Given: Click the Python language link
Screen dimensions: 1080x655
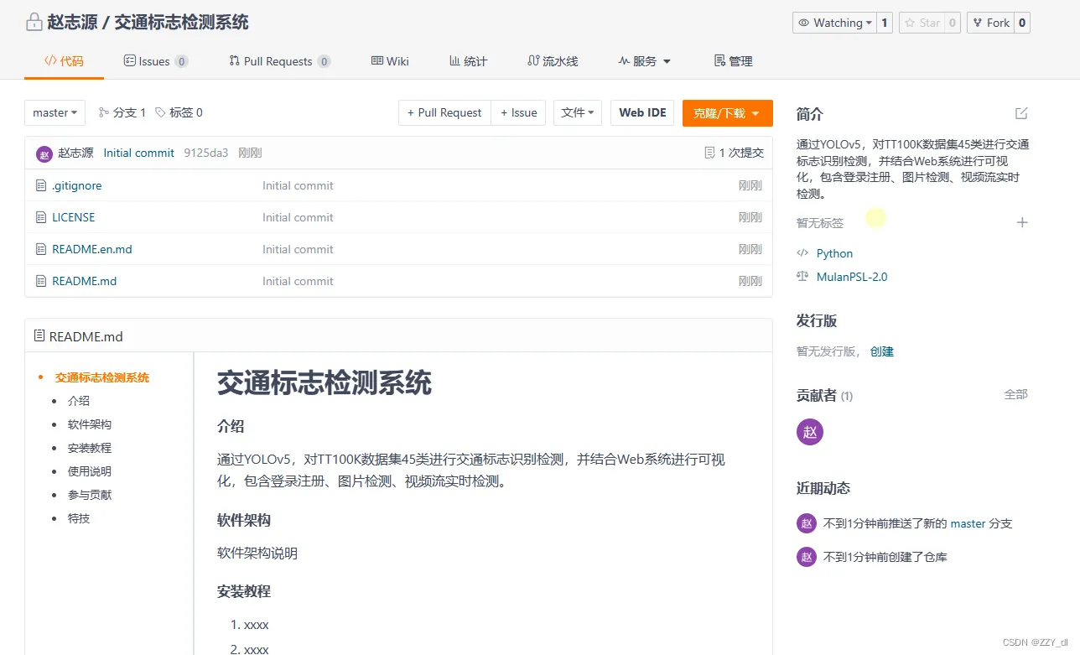Looking at the screenshot, I should 835,253.
